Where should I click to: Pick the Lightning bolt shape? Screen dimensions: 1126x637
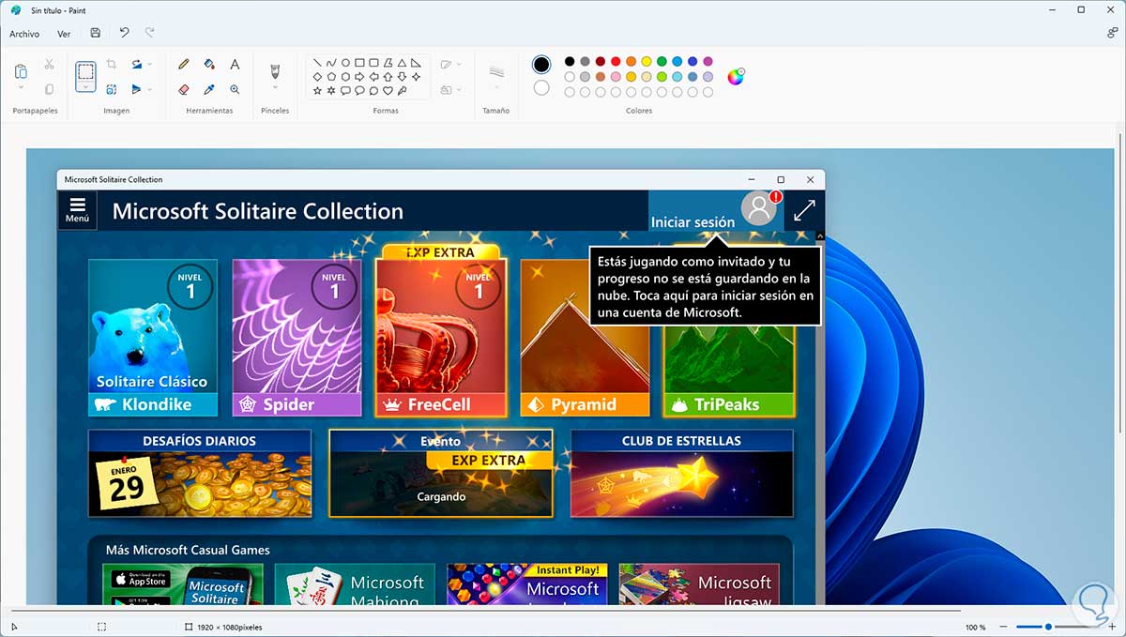[x=402, y=90]
